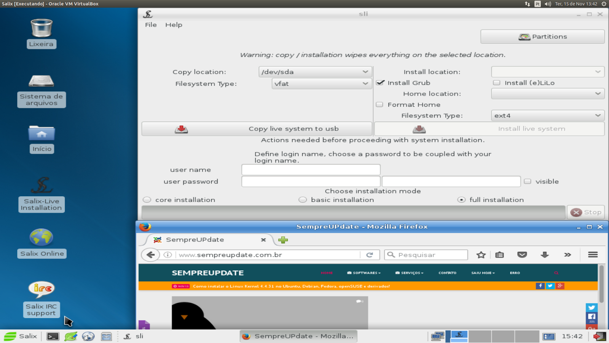Reload the page in Firefox
The height and width of the screenshot is (343, 609).
(x=370, y=255)
